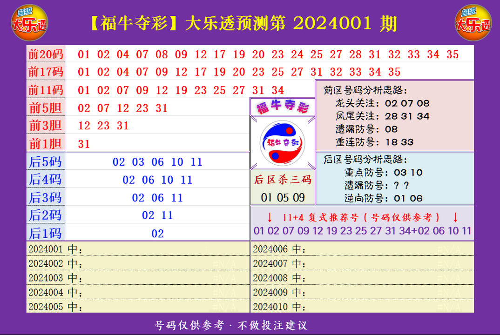
Task: Click the 2024008 中: result row
Action: pyautogui.click(x=363, y=278)
